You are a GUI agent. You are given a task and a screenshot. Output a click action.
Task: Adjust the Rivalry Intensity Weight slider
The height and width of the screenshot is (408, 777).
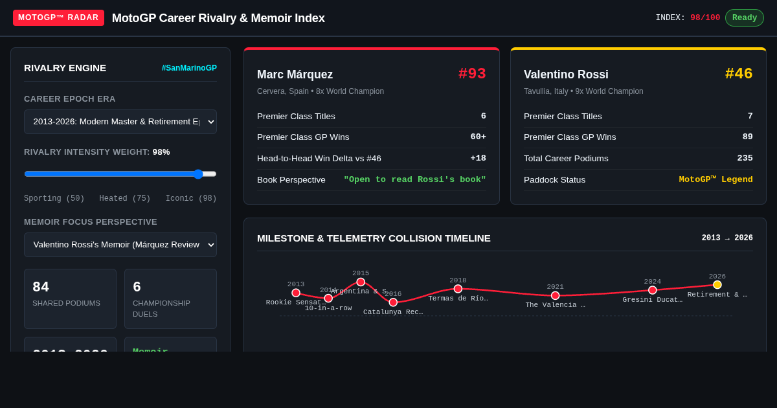pos(120,174)
